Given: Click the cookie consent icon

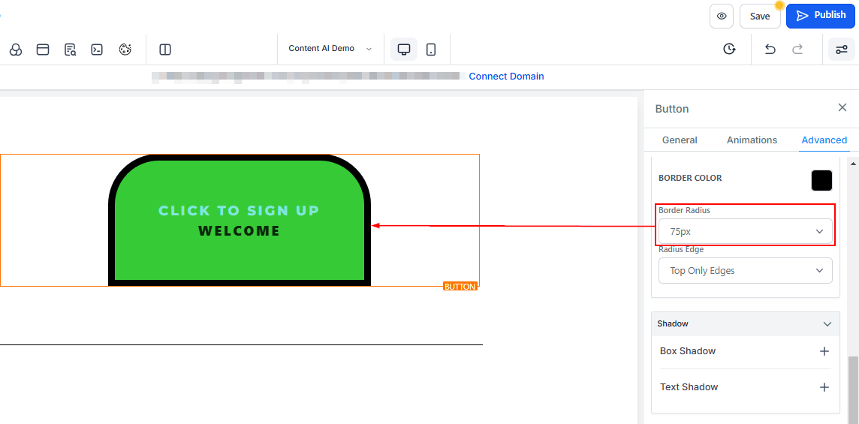Looking at the screenshot, I should (125, 50).
